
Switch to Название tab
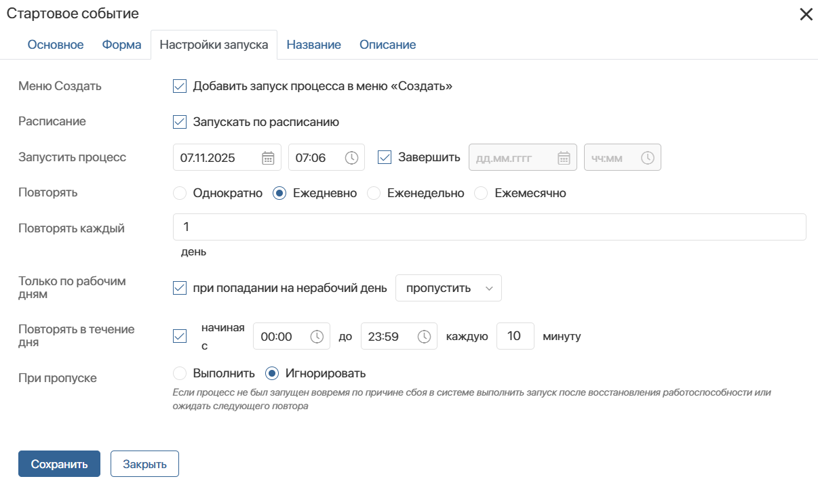[x=313, y=45]
